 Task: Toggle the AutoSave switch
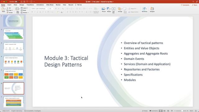pyautogui.click(x=17, y=2)
